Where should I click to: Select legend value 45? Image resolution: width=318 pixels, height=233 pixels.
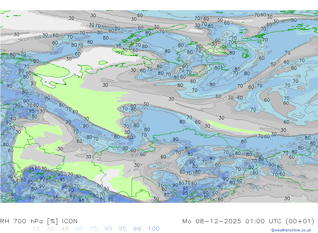click(x=65, y=229)
